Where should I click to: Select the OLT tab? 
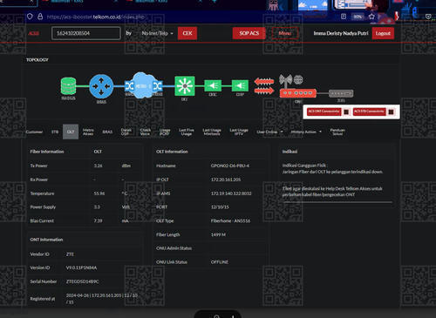[71, 132]
